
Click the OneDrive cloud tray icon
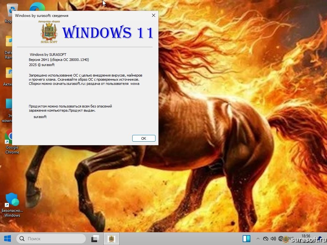click(x=265, y=239)
